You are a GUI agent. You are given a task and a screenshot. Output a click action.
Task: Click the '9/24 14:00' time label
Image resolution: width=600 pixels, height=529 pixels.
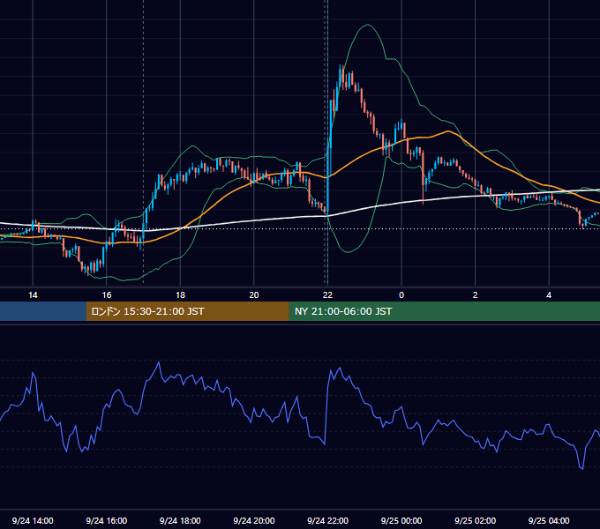point(33,520)
